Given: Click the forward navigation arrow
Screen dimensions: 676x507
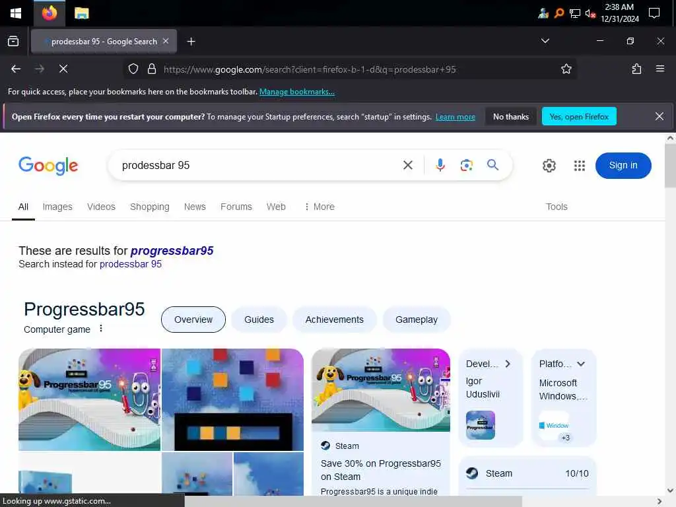Looking at the screenshot, I should [x=39, y=69].
